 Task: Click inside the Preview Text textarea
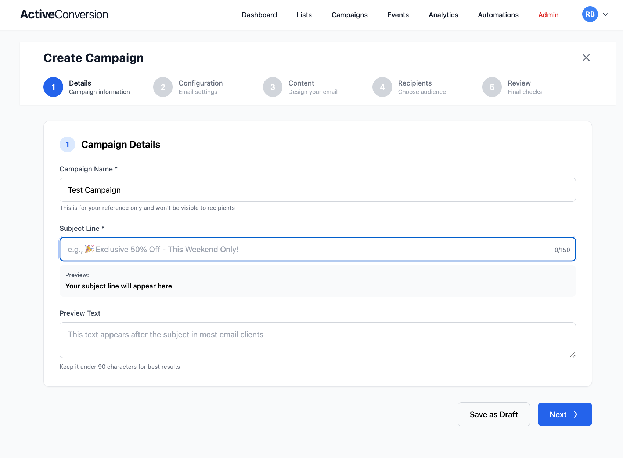[317, 340]
